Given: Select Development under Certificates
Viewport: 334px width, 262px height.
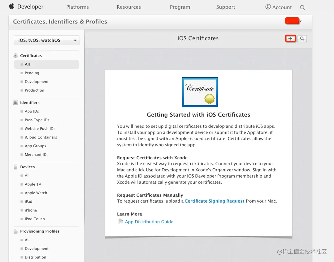Looking at the screenshot, I should (37, 82).
